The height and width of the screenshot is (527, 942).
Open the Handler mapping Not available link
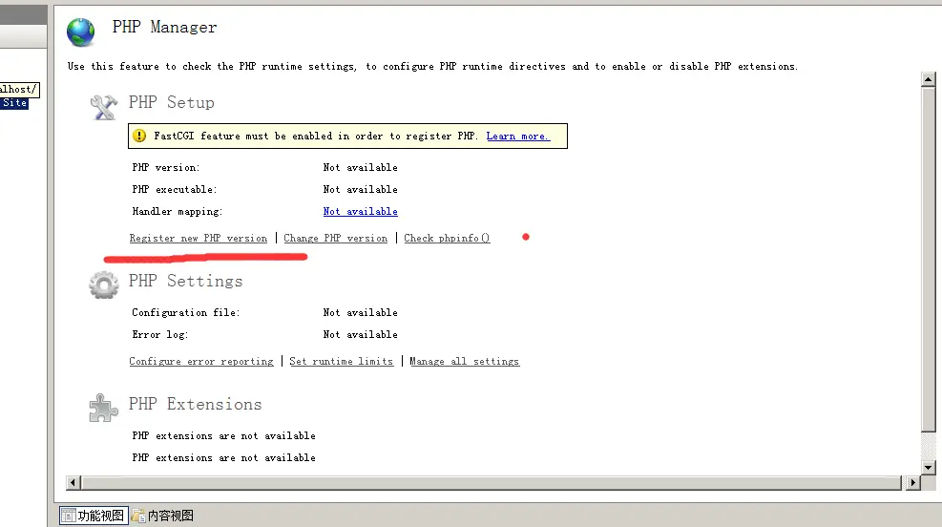coord(361,212)
